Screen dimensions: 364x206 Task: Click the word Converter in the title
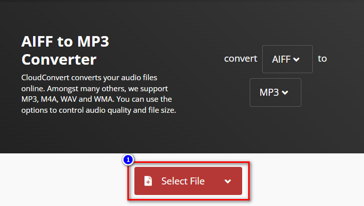pyautogui.click(x=59, y=60)
